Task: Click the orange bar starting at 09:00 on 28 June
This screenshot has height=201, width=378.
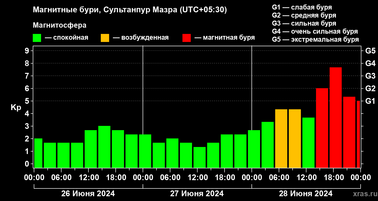Action: [295, 138]
